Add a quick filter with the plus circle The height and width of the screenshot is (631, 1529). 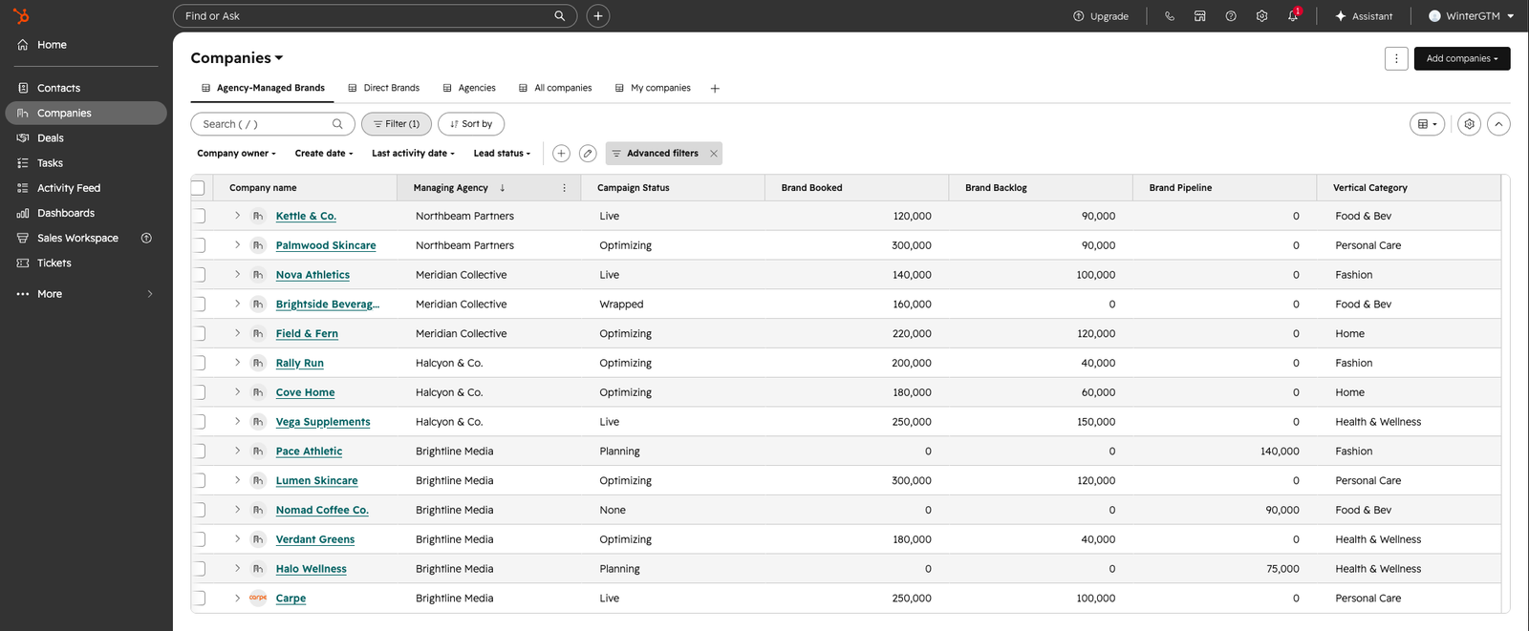(561, 153)
